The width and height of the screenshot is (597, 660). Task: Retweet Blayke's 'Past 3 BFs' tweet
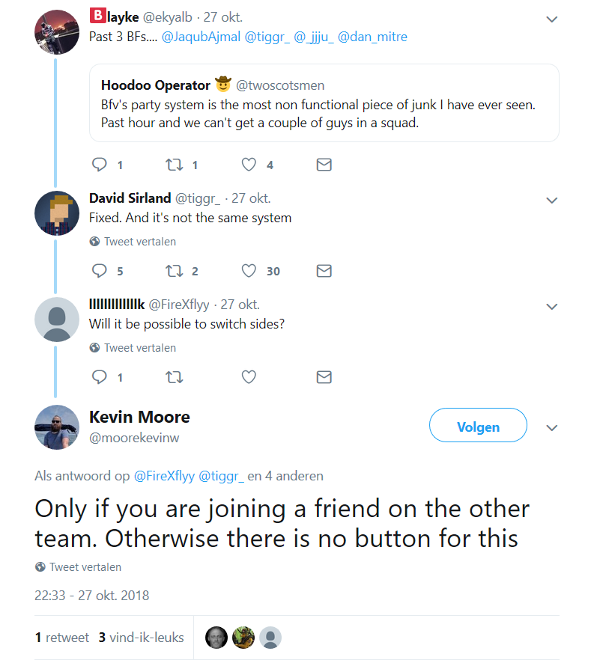point(174,165)
